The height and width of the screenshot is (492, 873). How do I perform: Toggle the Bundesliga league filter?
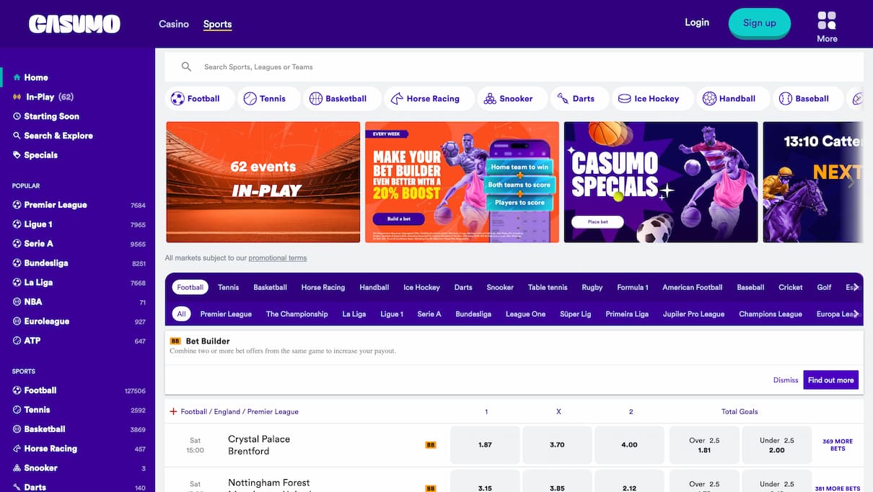[473, 314]
